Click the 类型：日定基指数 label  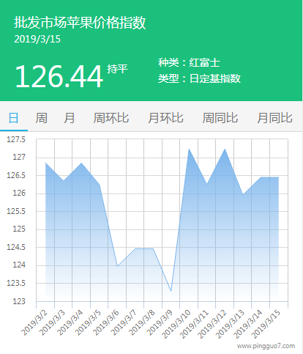click(x=199, y=78)
